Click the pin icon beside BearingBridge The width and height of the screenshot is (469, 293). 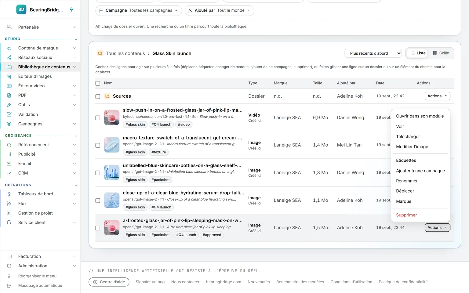[x=71, y=9]
